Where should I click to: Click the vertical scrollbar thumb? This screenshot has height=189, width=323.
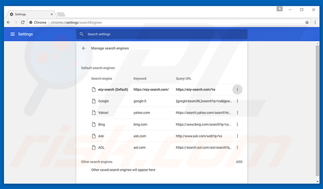coord(317,110)
